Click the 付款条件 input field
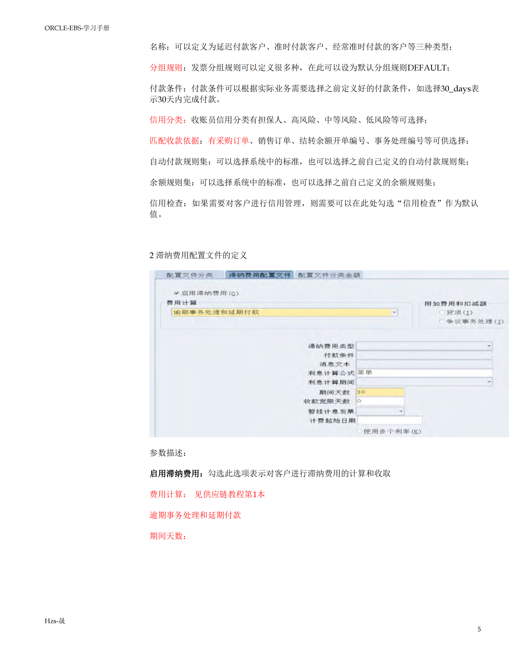This screenshot has width=509, height=659. [422, 355]
